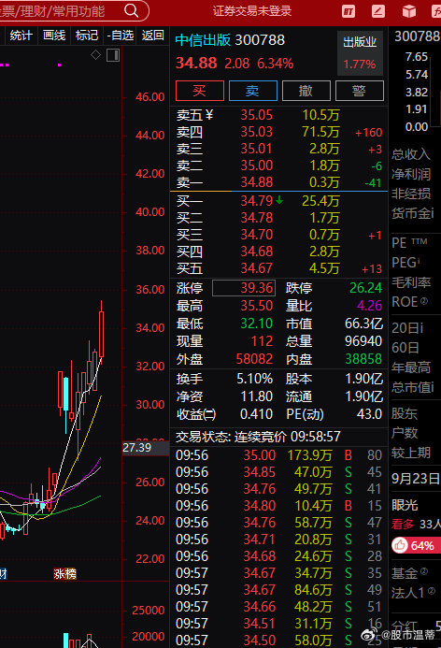Click the 最高 value 35.50
Viewport: 441px width, 648px height.
click(x=256, y=306)
